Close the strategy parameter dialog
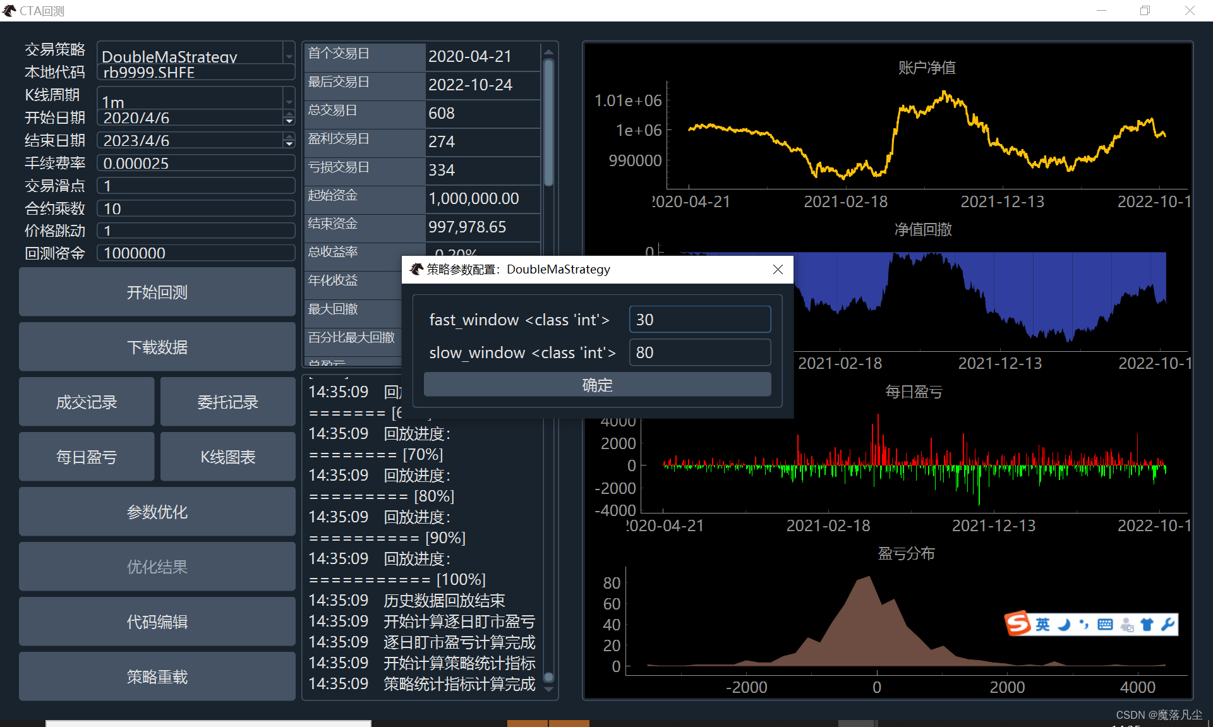The image size is (1213, 727). [x=778, y=270]
